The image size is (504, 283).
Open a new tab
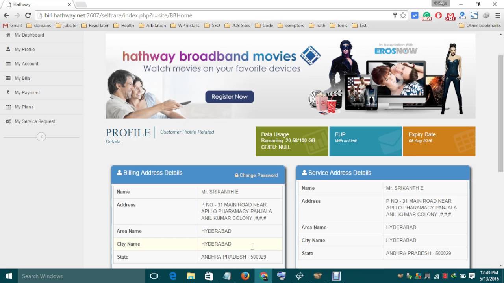click(x=81, y=5)
